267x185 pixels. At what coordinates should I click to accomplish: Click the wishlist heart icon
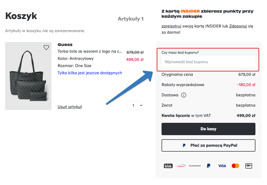coord(46,47)
